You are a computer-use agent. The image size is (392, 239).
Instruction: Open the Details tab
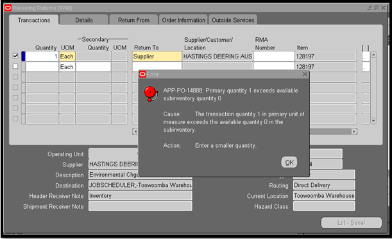coord(84,20)
